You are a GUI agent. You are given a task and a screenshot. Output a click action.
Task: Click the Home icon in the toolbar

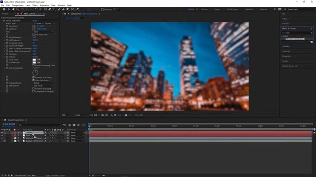tap(4, 9)
